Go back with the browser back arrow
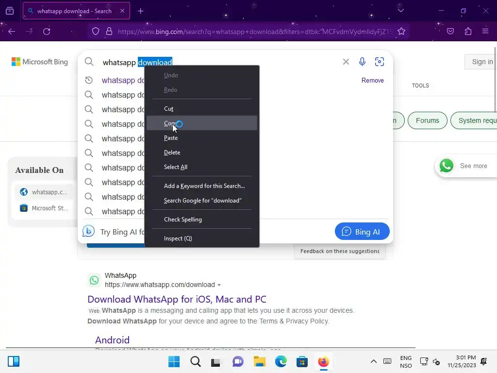 click(x=12, y=32)
